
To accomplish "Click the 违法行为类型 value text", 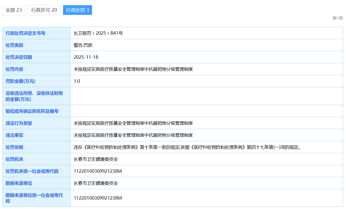I will (x=133, y=123).
